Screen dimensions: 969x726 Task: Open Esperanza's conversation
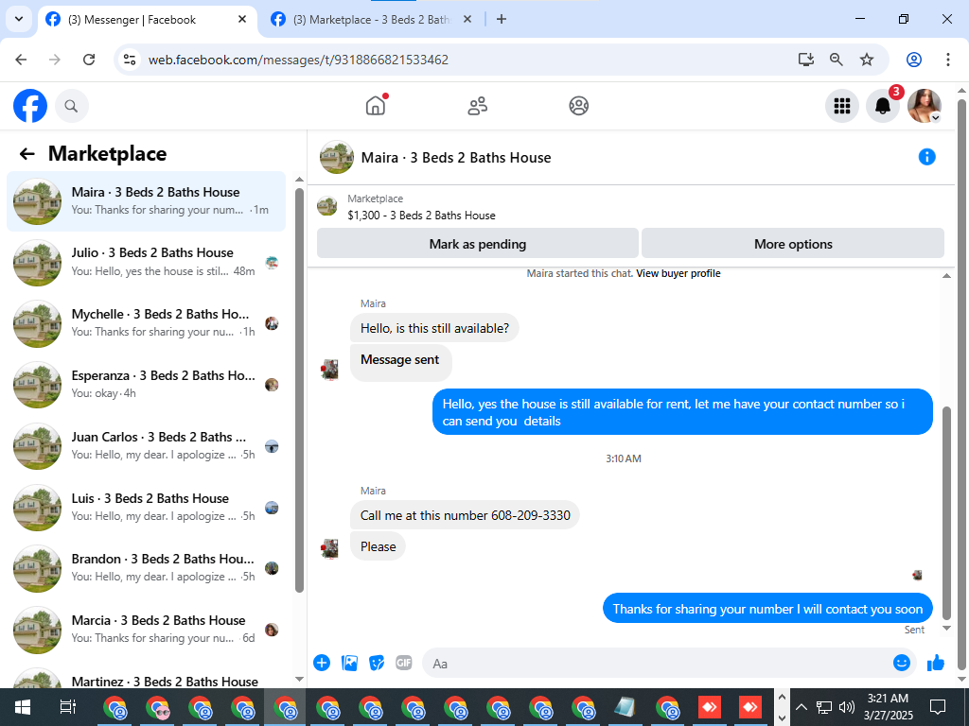tap(147, 384)
